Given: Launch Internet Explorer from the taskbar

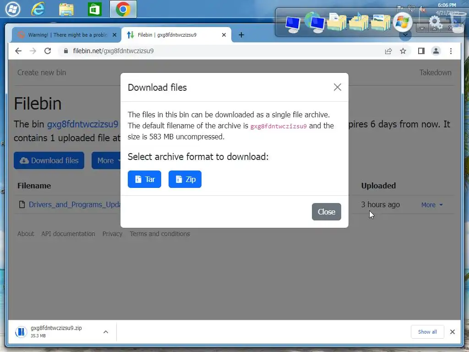Looking at the screenshot, I should click(x=38, y=9).
